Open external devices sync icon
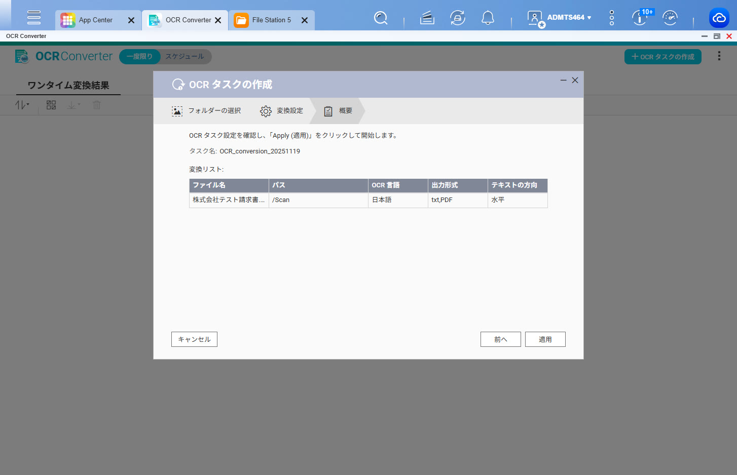 458,18
